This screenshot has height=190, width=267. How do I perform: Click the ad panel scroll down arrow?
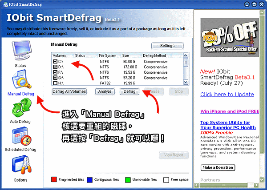coord(262,180)
